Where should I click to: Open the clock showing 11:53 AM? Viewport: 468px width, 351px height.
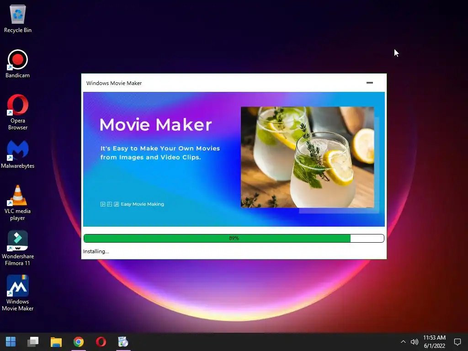click(434, 342)
